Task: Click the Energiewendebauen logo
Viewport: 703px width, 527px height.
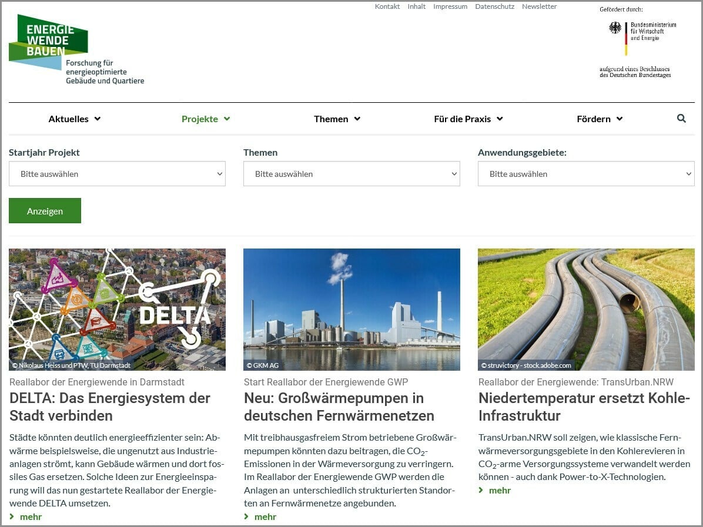Action: [x=76, y=49]
